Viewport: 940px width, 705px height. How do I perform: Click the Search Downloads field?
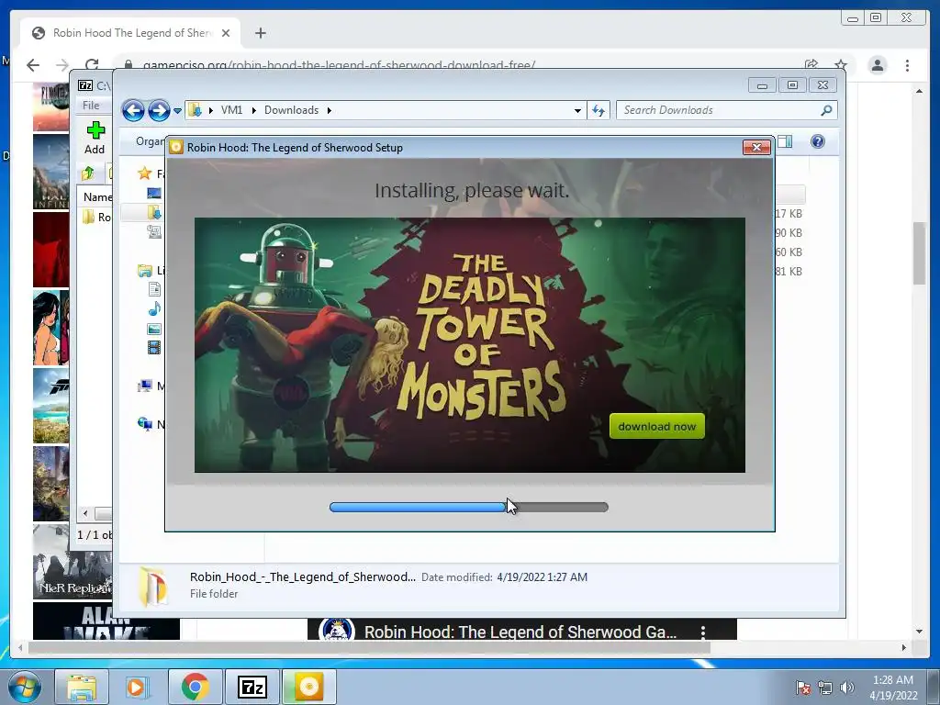pos(720,110)
